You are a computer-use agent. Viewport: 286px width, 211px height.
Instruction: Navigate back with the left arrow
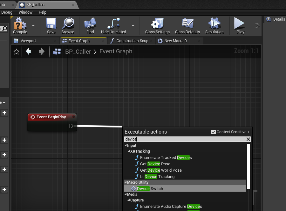[x=28, y=51]
